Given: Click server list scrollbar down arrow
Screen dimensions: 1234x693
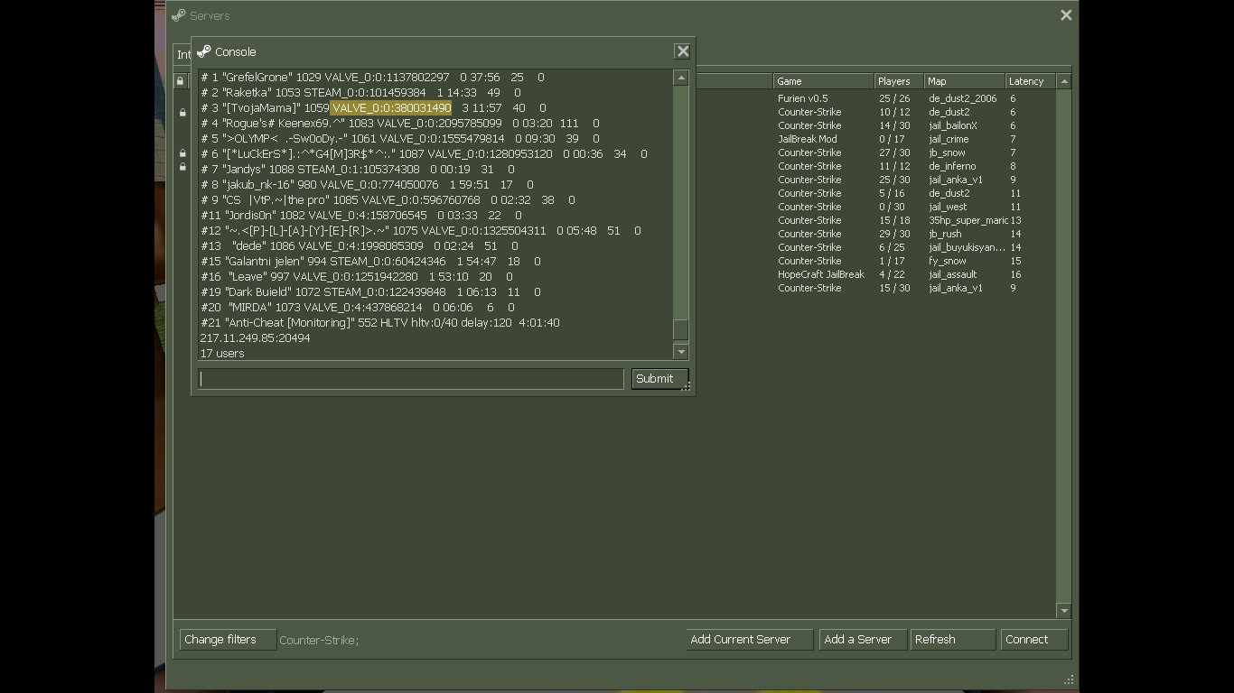Looking at the screenshot, I should click(1063, 611).
